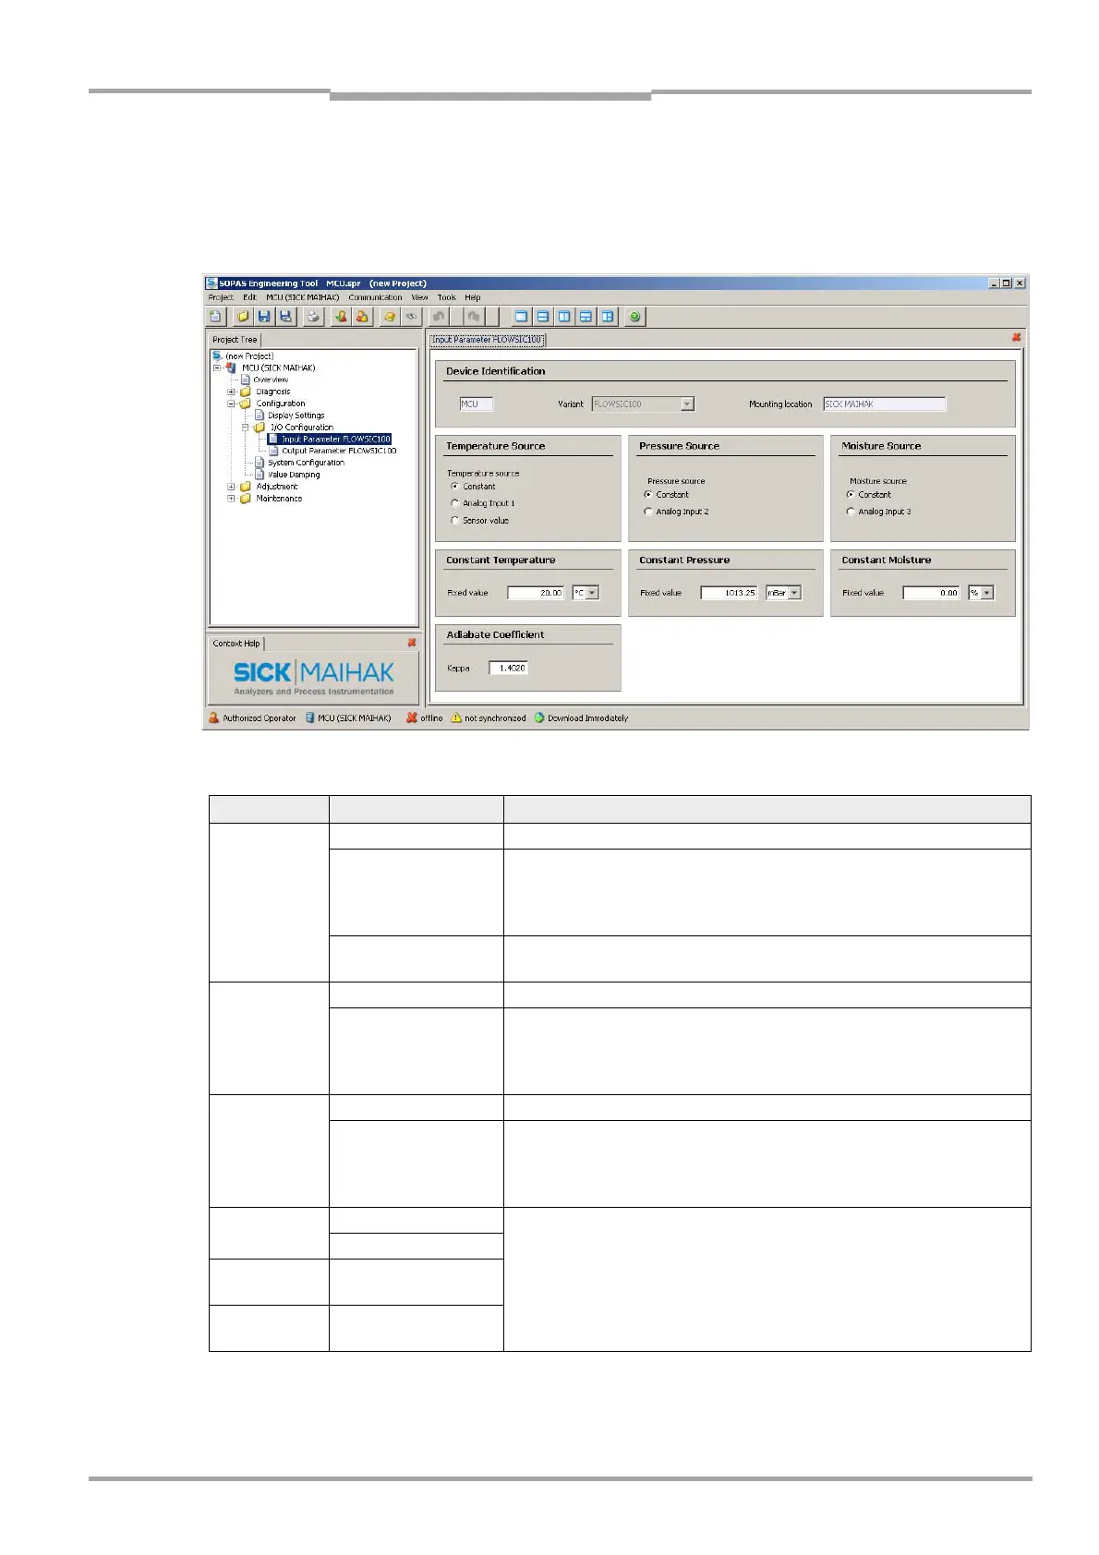
Task: Click the Open Project folder icon
Action: click(x=243, y=317)
